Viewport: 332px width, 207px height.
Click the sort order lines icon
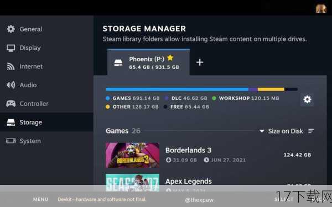pos(311,131)
